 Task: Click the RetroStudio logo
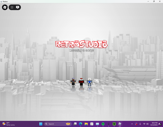[x=81, y=44]
